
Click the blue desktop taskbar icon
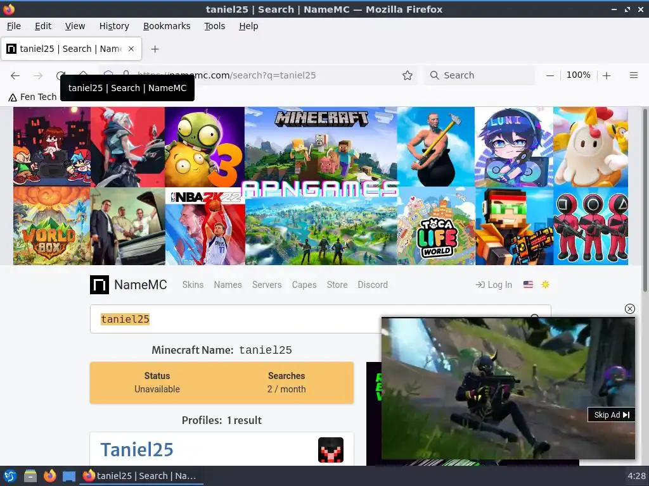[68, 476]
